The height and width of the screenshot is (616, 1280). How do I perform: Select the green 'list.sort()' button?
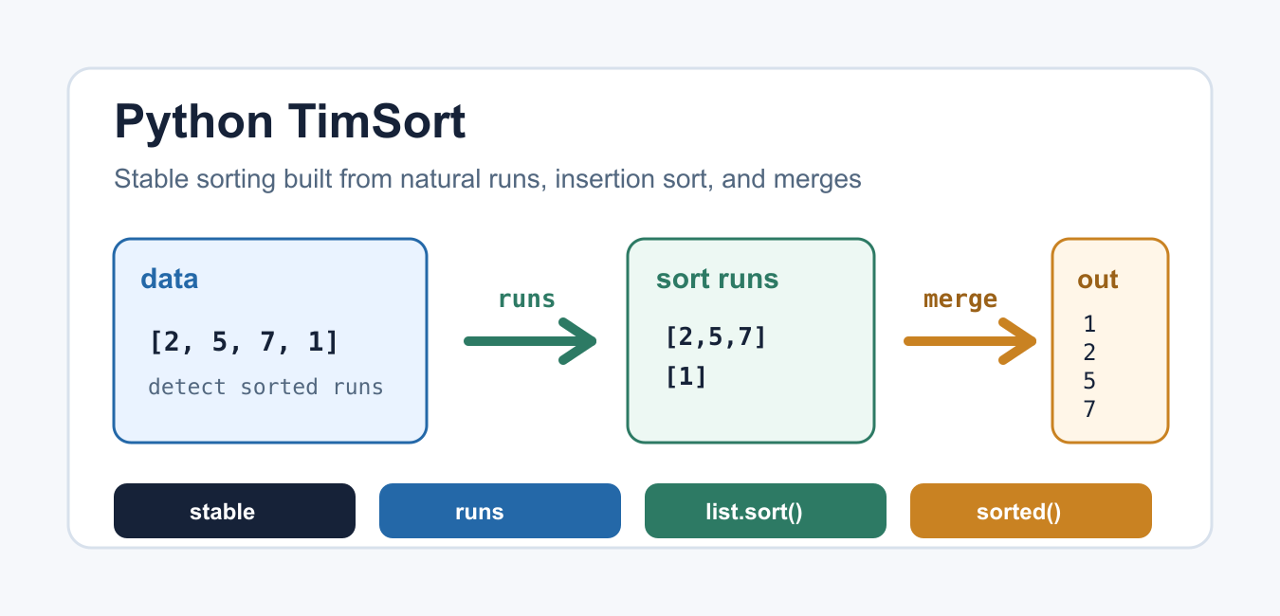(x=765, y=511)
